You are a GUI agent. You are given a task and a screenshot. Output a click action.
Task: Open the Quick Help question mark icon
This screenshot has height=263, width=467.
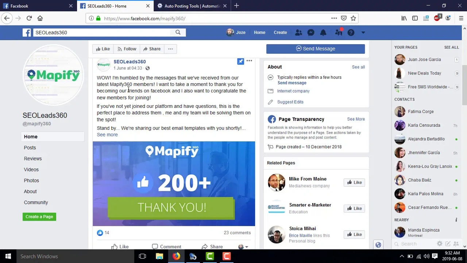pyautogui.click(x=351, y=33)
